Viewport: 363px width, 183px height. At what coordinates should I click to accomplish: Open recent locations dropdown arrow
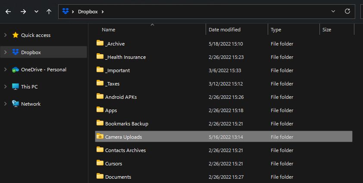click(36, 12)
